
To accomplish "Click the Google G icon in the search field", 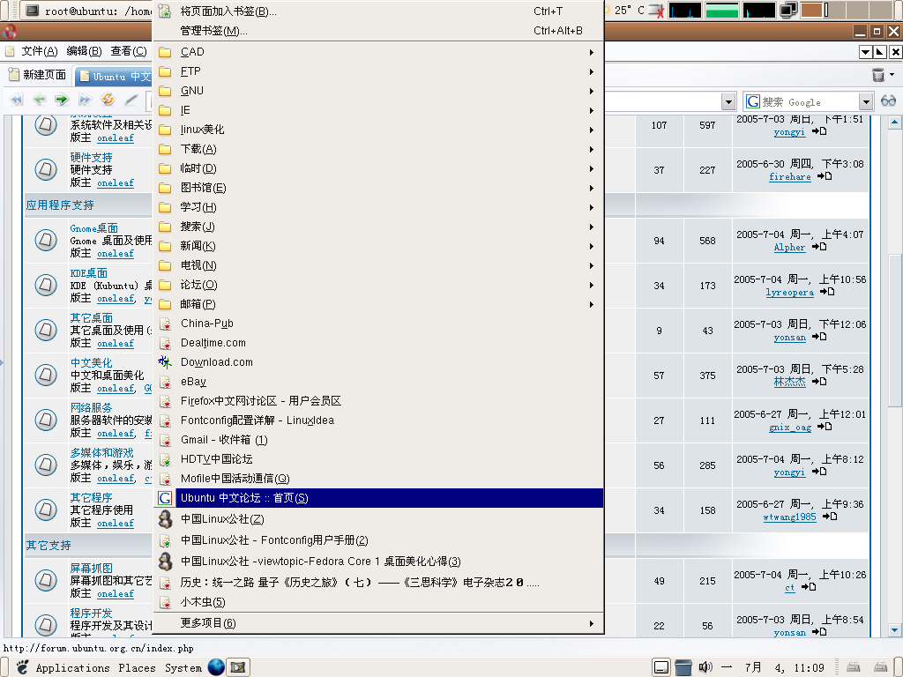I will (x=752, y=102).
